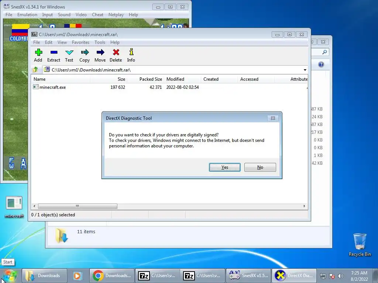
Task: Select the minecraft.exe file name
Action: point(52,87)
